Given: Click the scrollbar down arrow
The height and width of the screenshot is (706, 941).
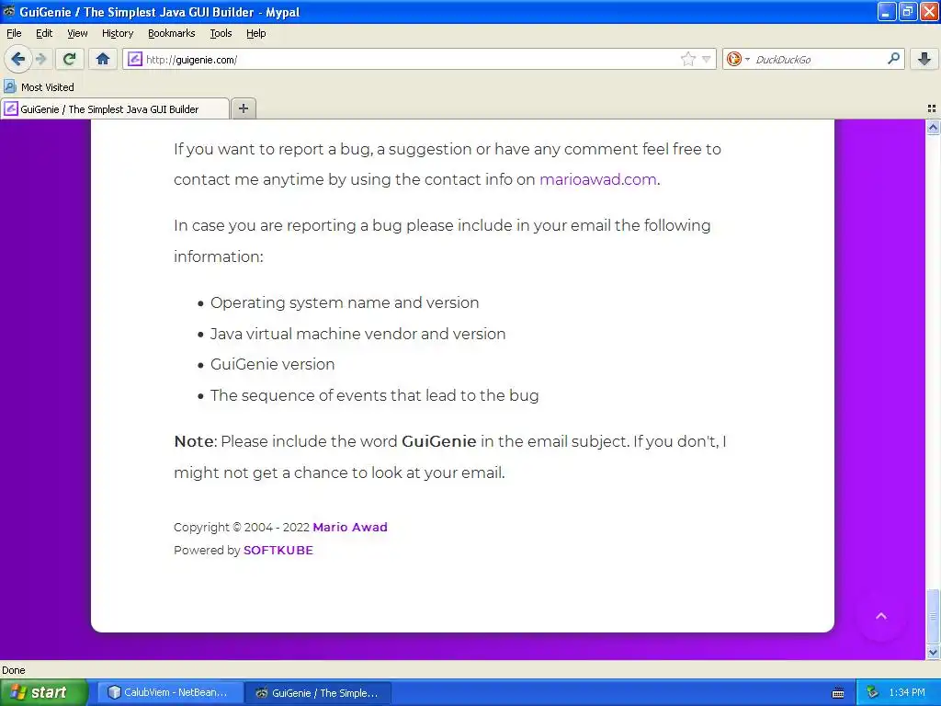Looking at the screenshot, I should pyautogui.click(x=933, y=652).
